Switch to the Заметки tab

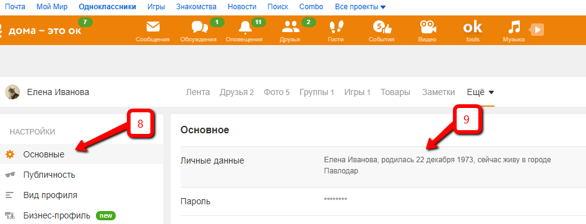tap(438, 93)
